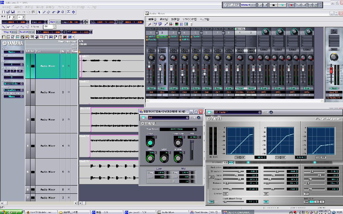343x214 pixels.
Task: Toggle the LINK button in Final Master
Action: click(211, 177)
